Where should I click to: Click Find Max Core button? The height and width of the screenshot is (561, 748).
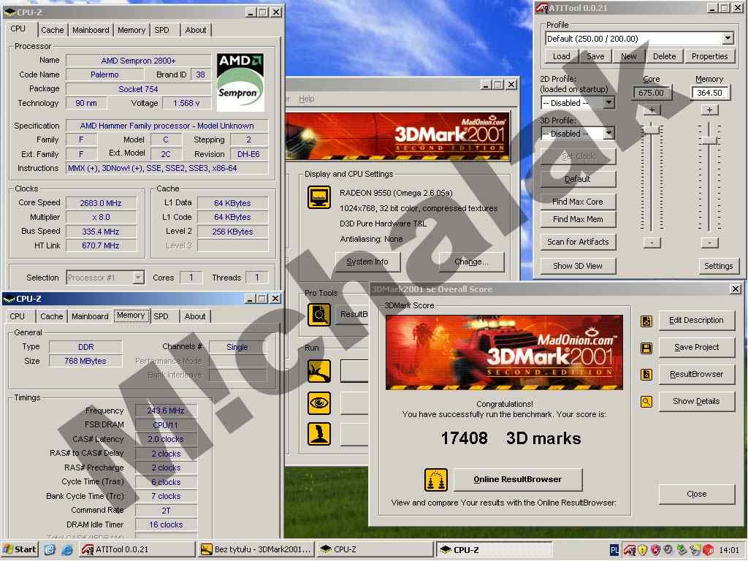[x=578, y=202]
